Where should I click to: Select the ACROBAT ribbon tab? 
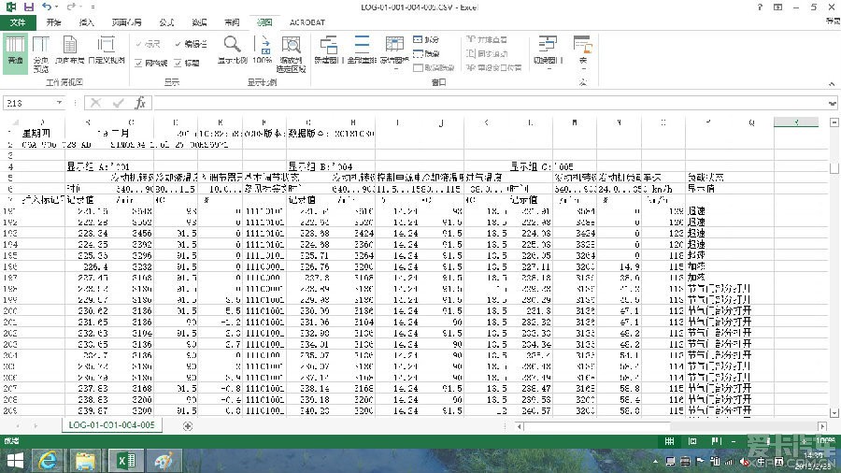click(x=307, y=22)
